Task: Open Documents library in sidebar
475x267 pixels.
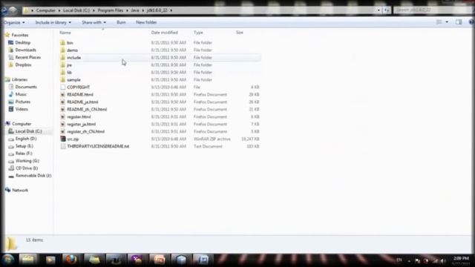Action: pyautogui.click(x=26, y=87)
